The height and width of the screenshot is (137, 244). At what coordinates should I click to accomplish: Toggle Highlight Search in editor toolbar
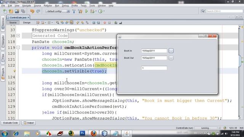71,23
